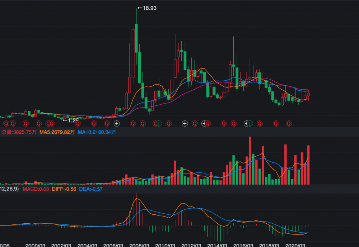Click the Q marker right of the second + marker
Screen dimensions: 359x247
click(195, 124)
